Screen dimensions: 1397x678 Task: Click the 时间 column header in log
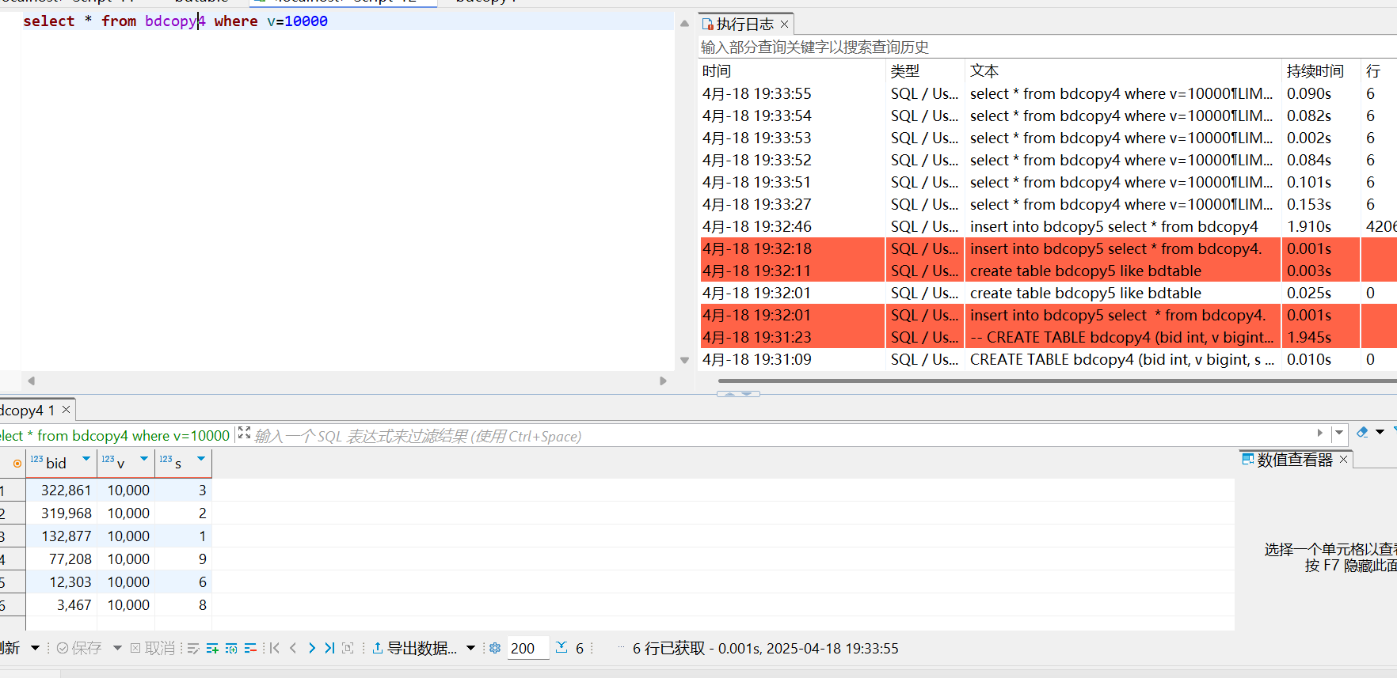click(x=791, y=71)
